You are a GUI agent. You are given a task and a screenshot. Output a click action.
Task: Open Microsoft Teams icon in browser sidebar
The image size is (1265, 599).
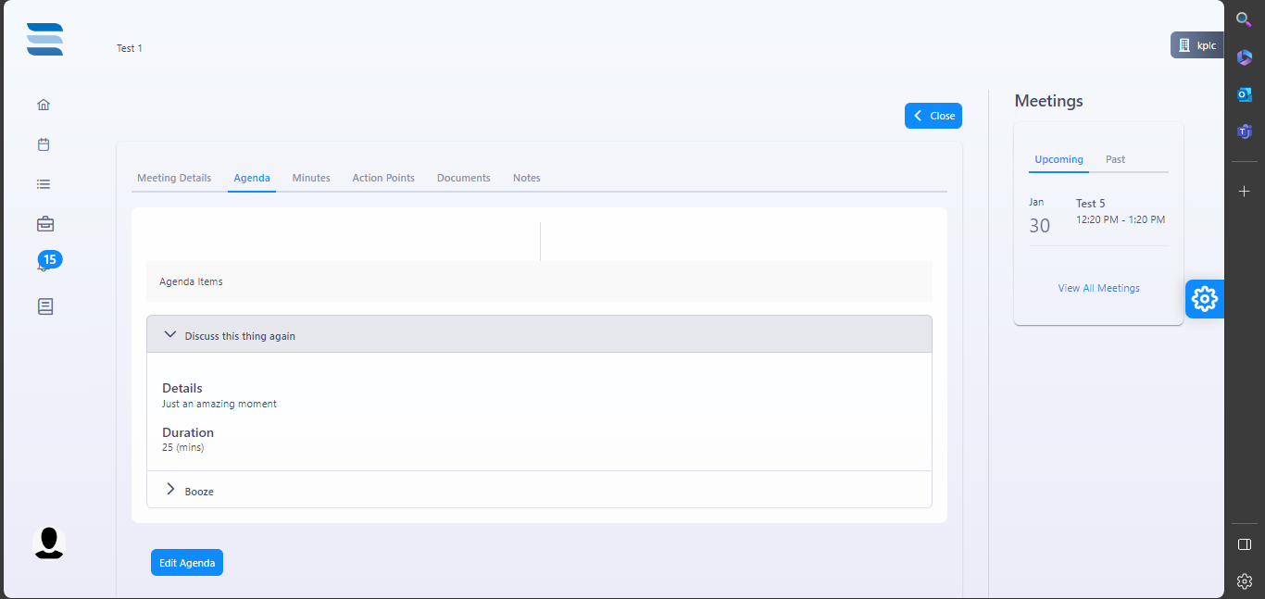click(x=1245, y=131)
